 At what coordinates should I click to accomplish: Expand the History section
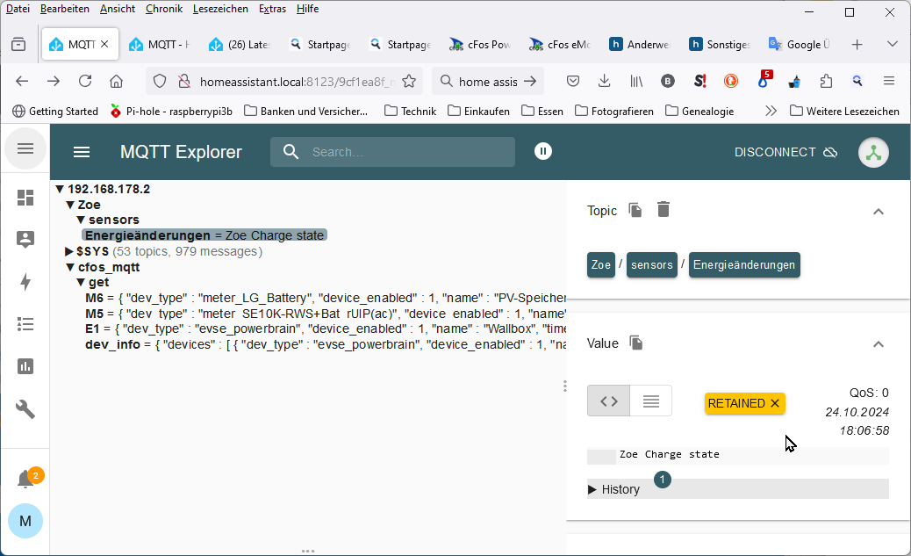pyautogui.click(x=614, y=489)
